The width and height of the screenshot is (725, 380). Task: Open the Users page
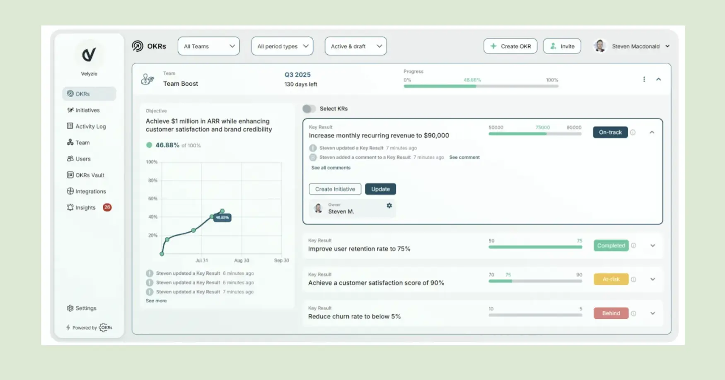[x=83, y=159]
